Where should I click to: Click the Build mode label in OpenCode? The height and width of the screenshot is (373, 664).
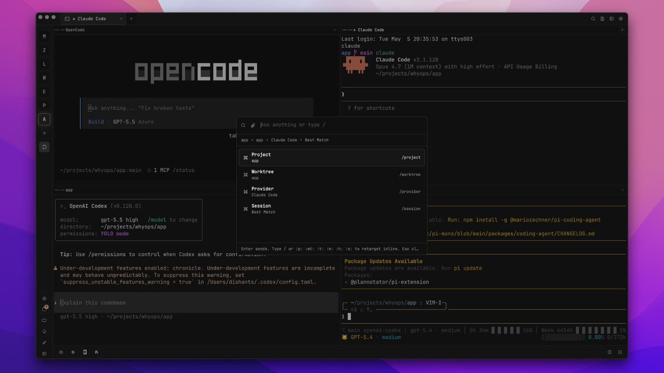96,122
